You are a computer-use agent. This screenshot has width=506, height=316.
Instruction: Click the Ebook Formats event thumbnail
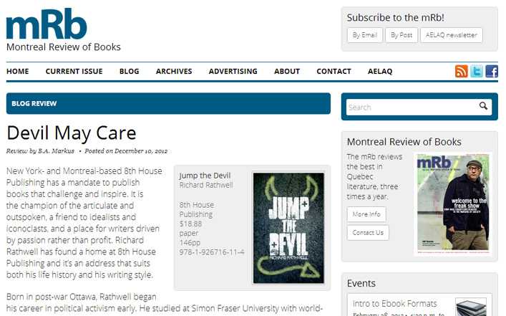tap(471, 307)
